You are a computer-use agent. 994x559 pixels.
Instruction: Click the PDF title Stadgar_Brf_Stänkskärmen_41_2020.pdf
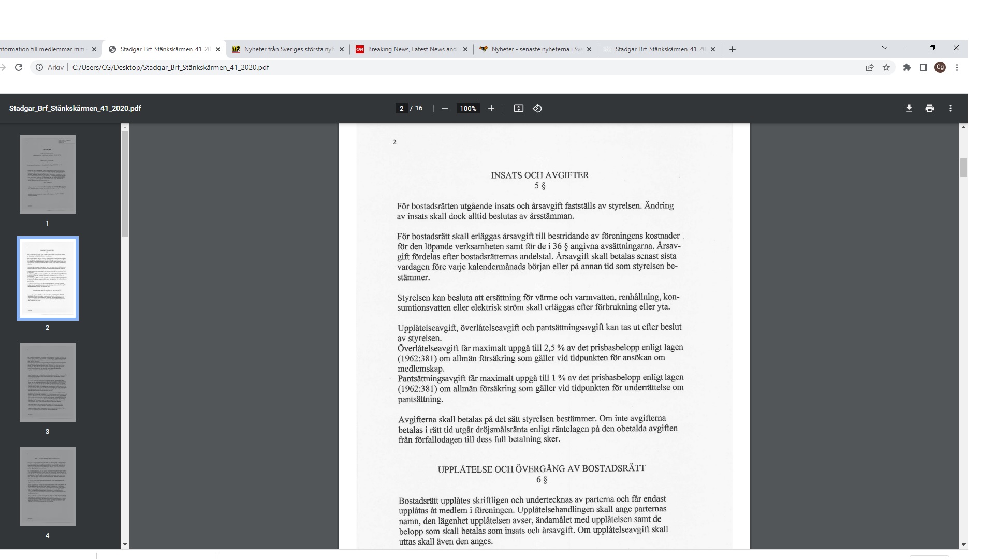point(75,108)
